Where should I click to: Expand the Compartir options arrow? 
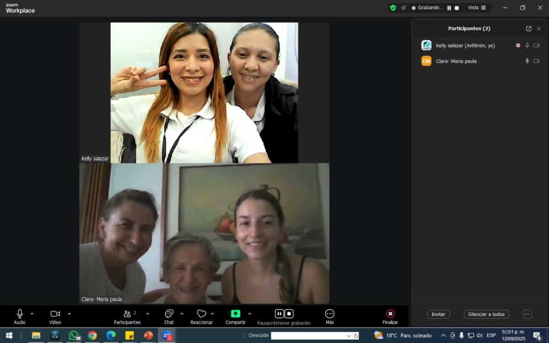point(250,314)
